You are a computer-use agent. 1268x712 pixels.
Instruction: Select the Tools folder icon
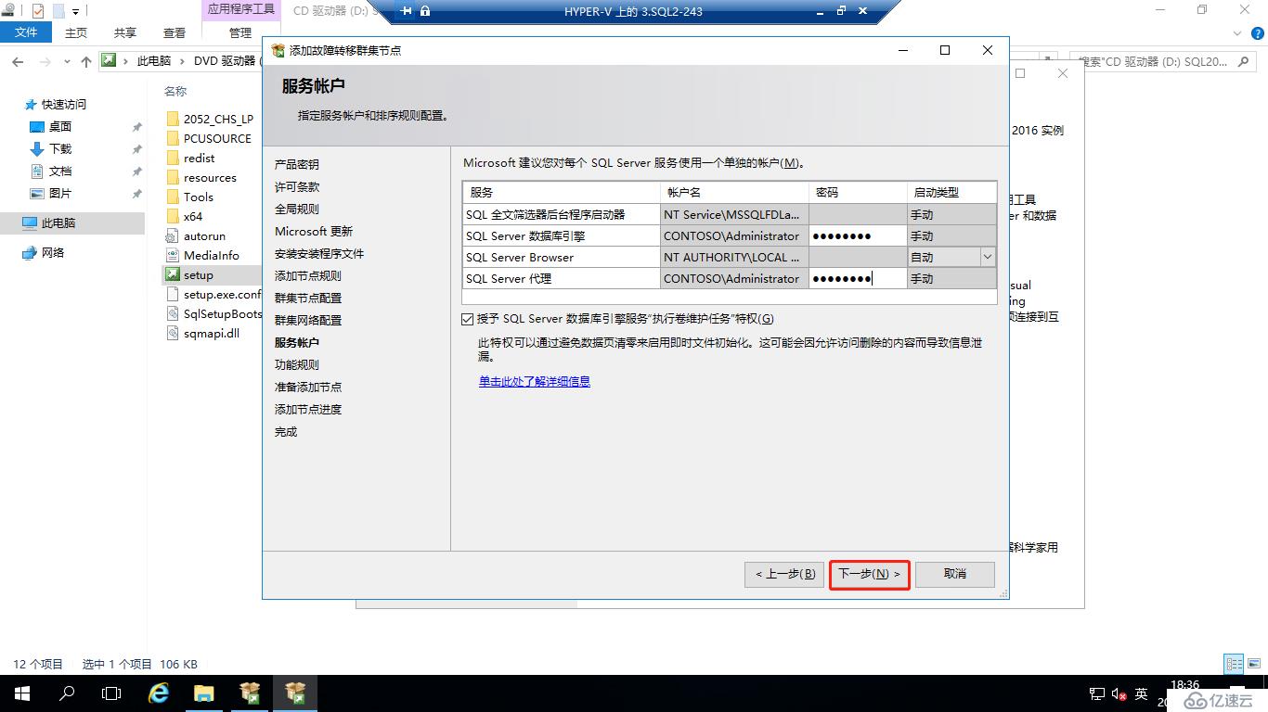(x=172, y=197)
